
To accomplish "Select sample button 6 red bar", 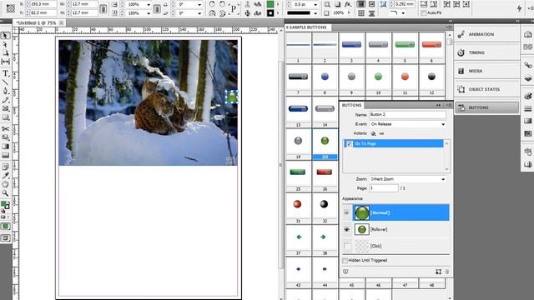I will click(431, 44).
